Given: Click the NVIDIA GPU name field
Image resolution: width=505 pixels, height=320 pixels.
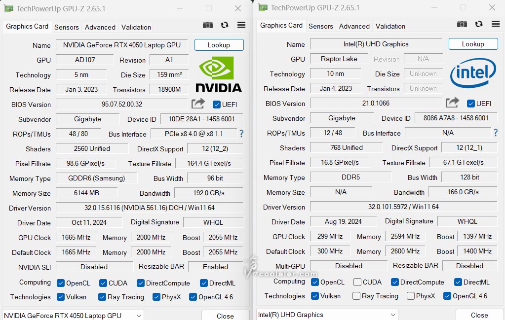Looking at the screenshot, I should point(122,45).
